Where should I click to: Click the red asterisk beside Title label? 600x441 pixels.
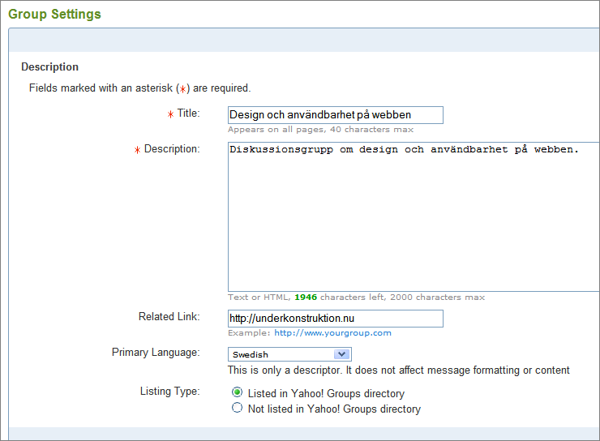[170, 114]
